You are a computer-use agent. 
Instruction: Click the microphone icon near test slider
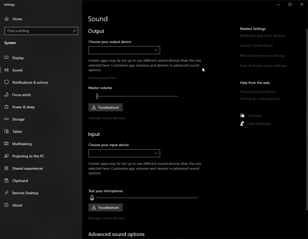[92, 198]
